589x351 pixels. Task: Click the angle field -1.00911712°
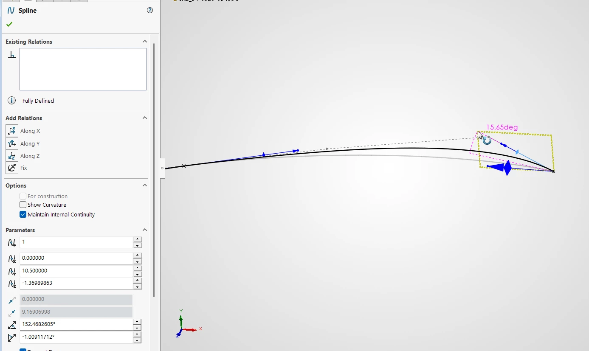coord(76,337)
